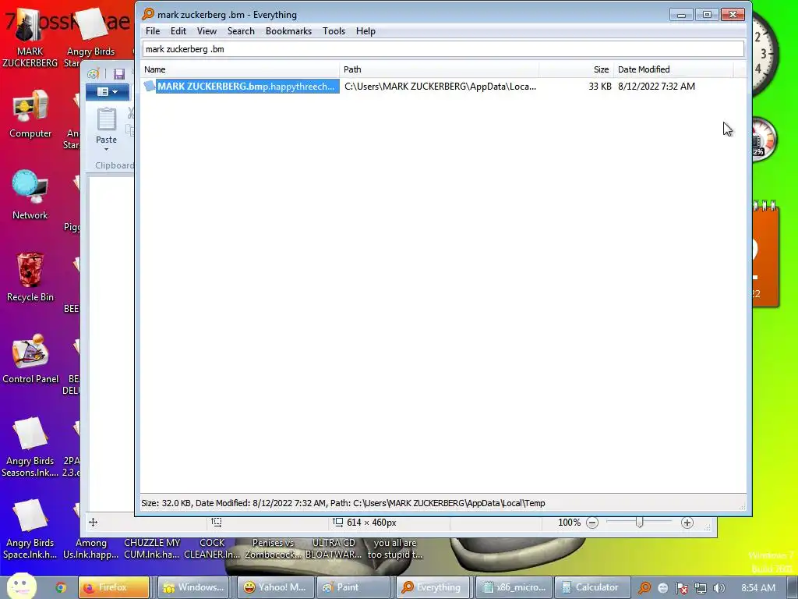The width and height of the screenshot is (798, 599).
Task: Switch to Paint in the taskbar
Action: click(x=353, y=587)
